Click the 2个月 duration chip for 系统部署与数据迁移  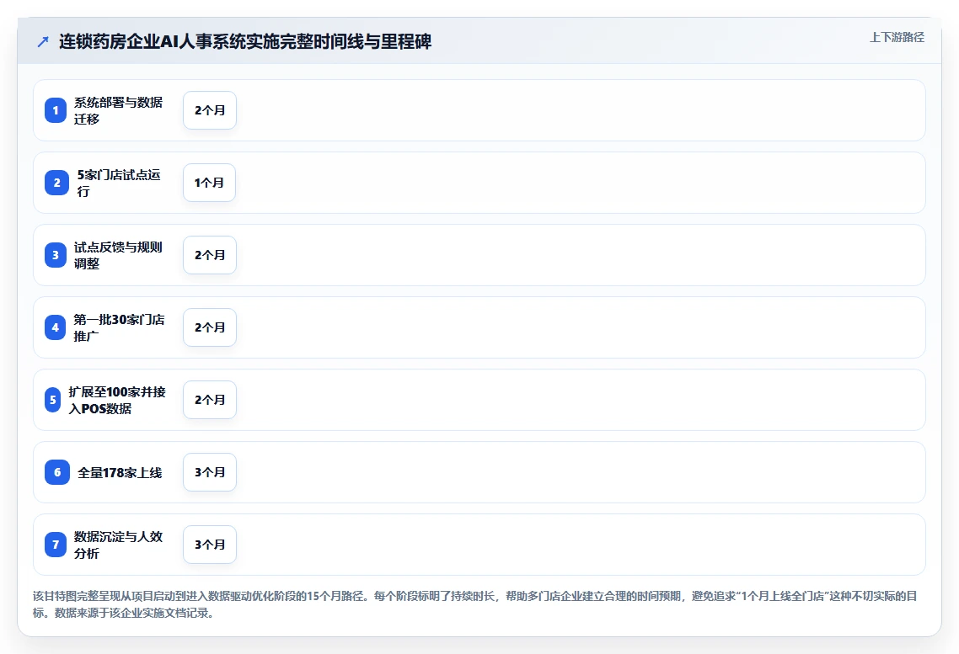coord(210,110)
